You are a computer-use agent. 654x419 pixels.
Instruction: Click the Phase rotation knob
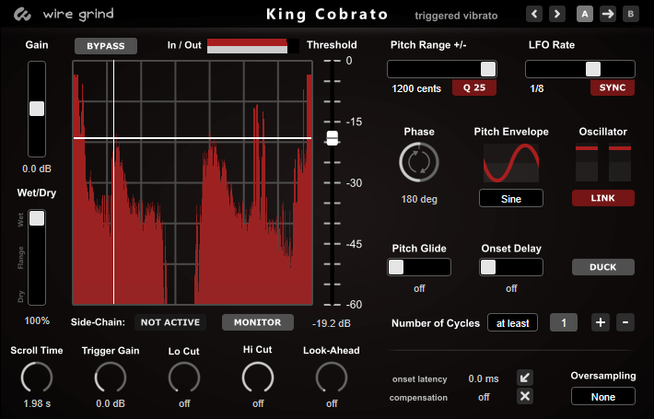pyautogui.click(x=419, y=163)
